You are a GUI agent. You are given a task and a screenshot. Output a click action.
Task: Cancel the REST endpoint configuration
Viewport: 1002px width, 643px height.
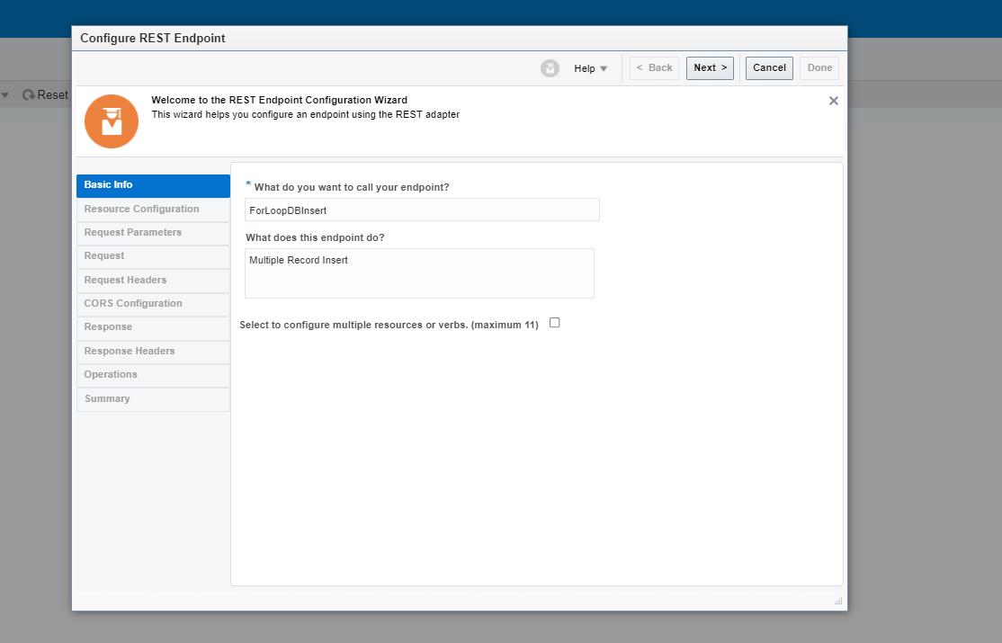(768, 67)
